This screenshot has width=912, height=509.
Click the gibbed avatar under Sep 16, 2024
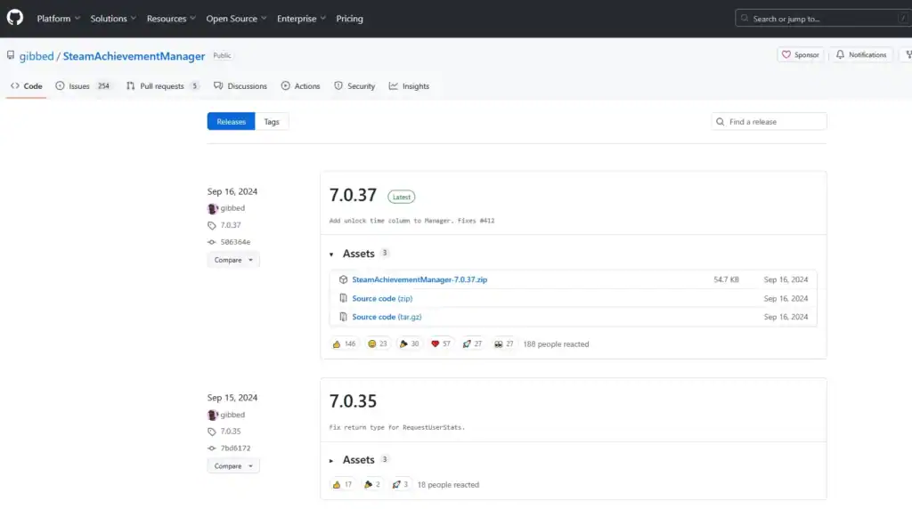coord(213,208)
